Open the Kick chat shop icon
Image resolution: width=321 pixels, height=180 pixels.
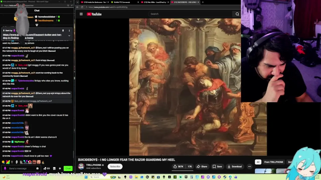54,168
